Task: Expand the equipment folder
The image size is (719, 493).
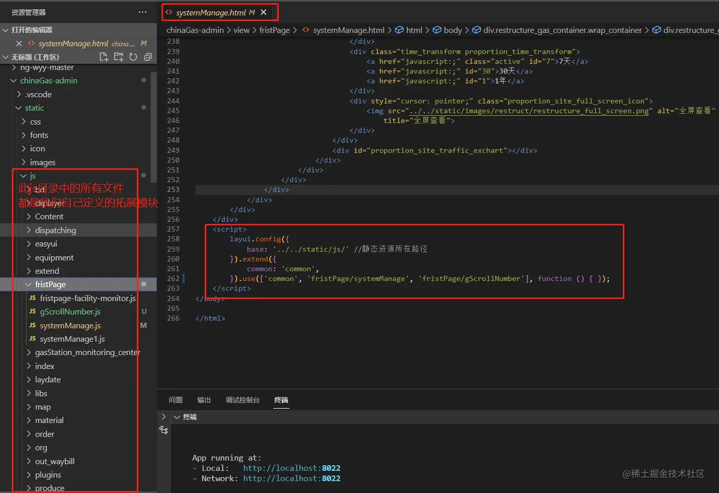Action: [x=29, y=258]
